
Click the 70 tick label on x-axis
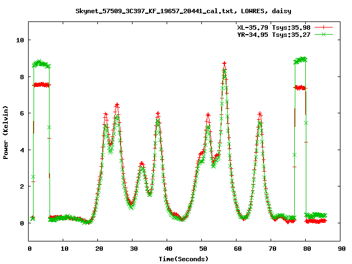pos(271,249)
